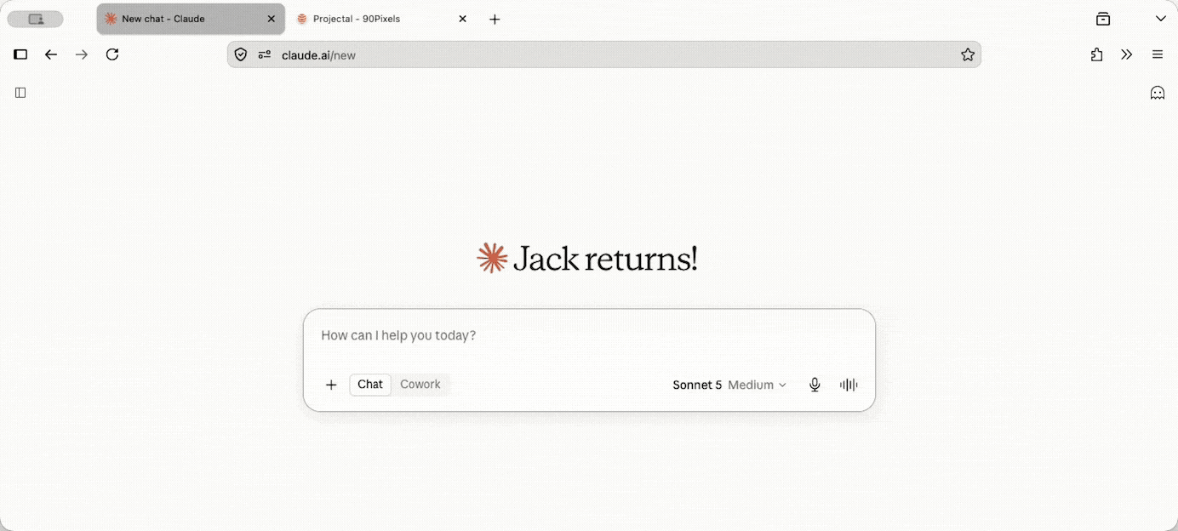Select the New chat - Claude tab
This screenshot has width=1178, height=531.
point(191,19)
